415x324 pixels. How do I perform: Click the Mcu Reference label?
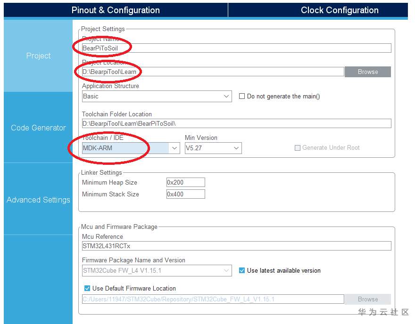(102, 236)
